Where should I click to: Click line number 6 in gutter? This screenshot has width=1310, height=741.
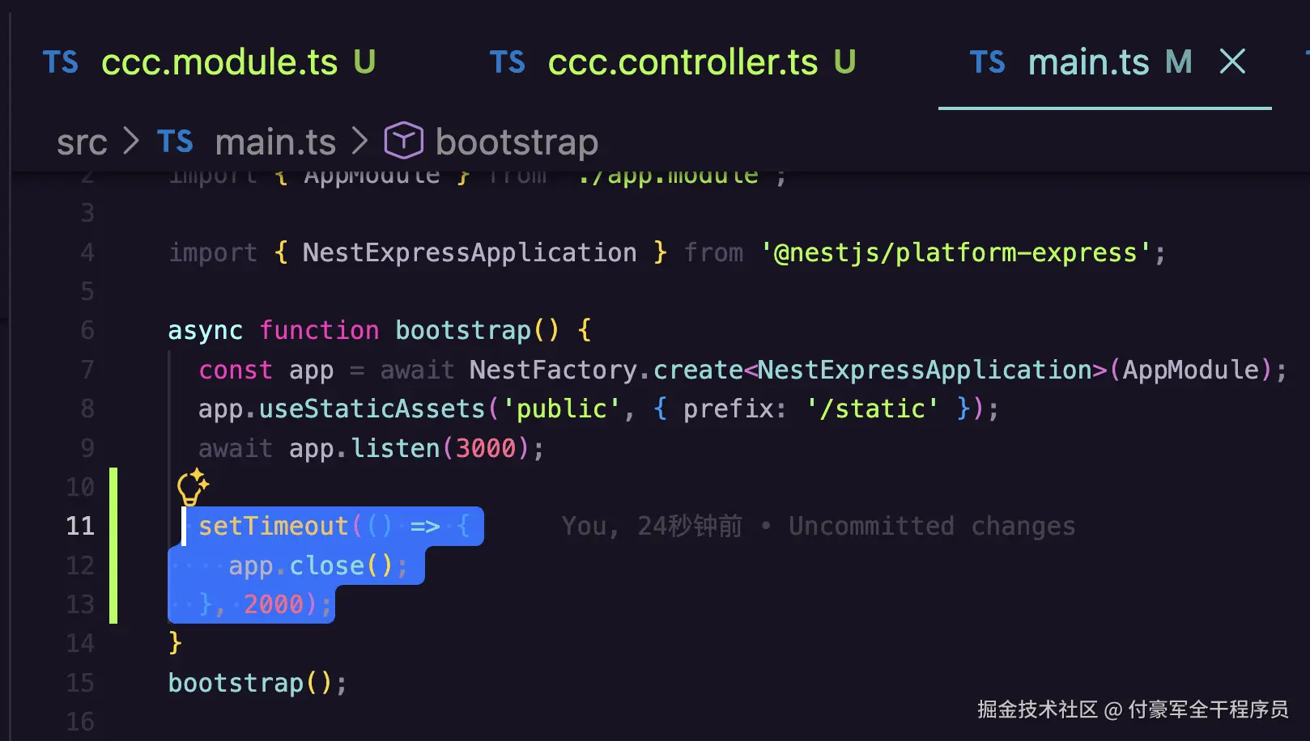87,330
